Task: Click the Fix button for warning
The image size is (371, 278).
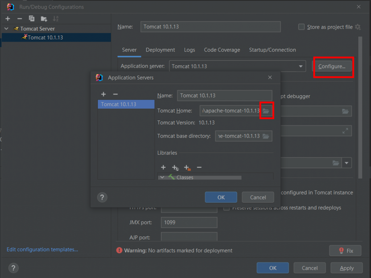Action: click(x=345, y=250)
